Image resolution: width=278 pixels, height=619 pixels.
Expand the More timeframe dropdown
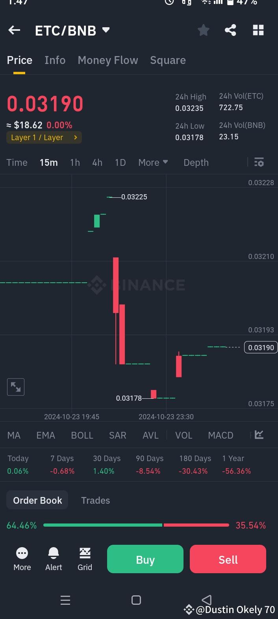click(153, 162)
